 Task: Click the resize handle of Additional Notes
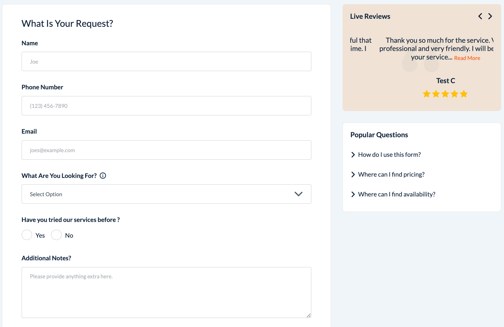pyautogui.click(x=308, y=315)
